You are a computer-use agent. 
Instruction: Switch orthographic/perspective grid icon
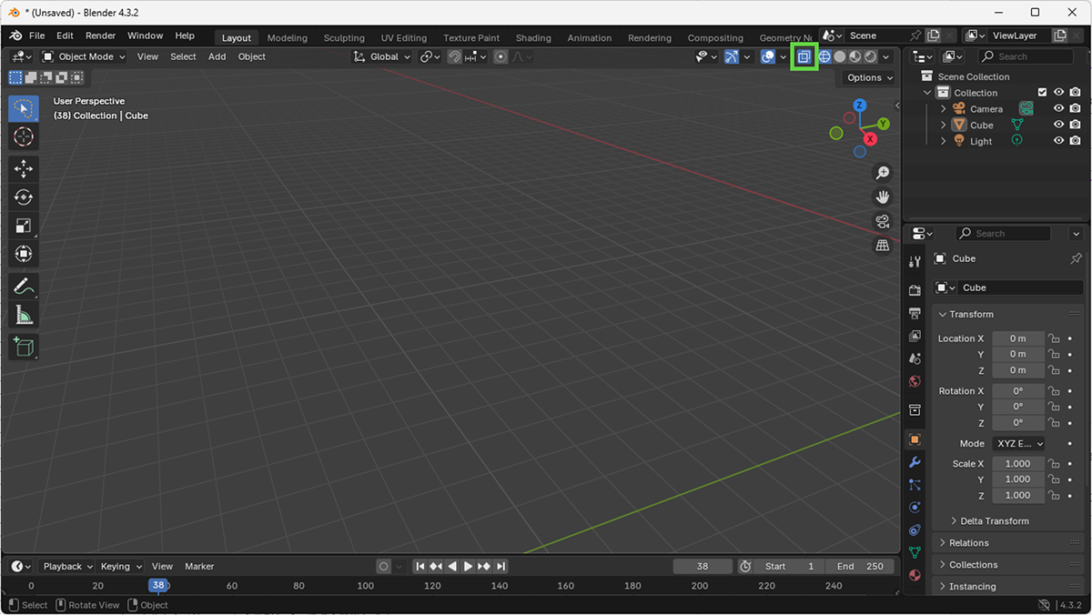coord(882,246)
